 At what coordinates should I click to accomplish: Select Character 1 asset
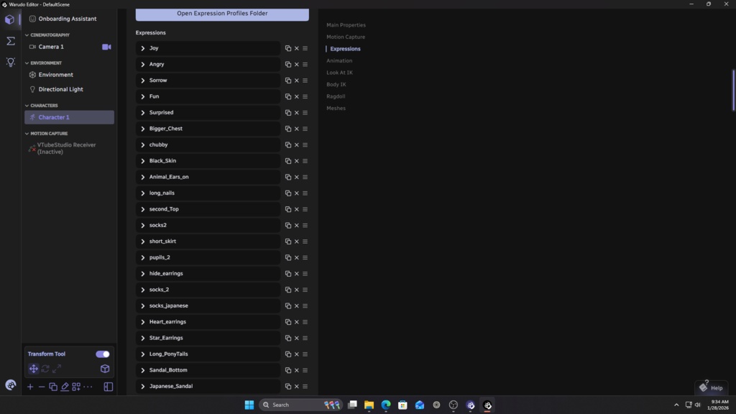point(69,117)
